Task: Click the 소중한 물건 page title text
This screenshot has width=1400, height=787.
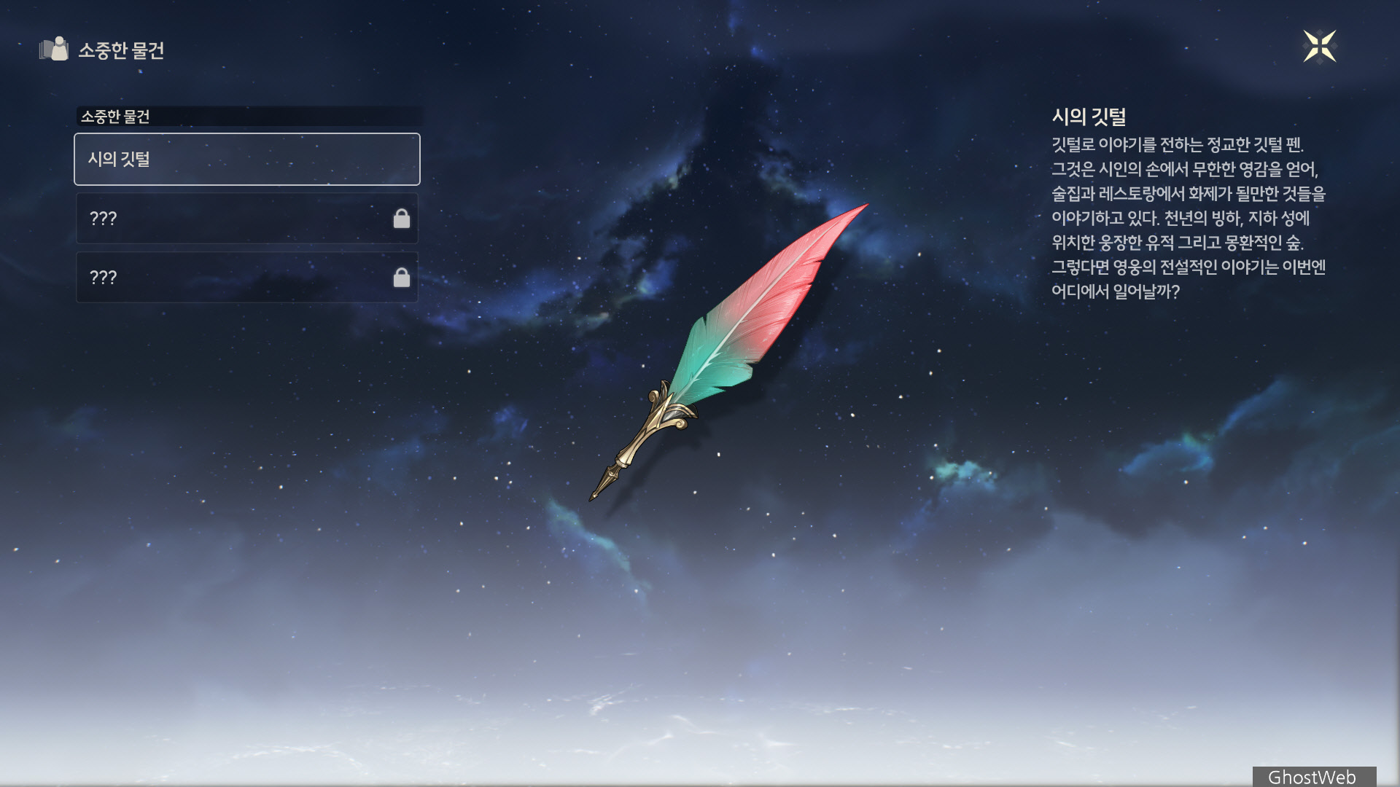Action: click(x=121, y=50)
